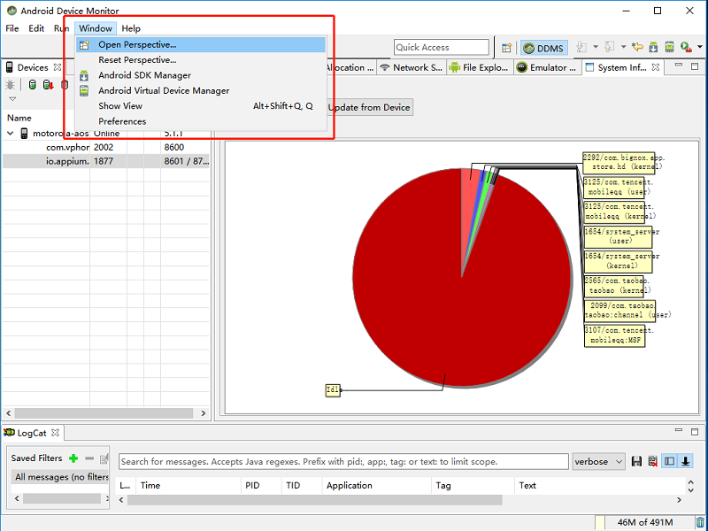Screen dimensions: 708x531
Task: Click the 46M of 491M heap status
Action: click(x=645, y=522)
